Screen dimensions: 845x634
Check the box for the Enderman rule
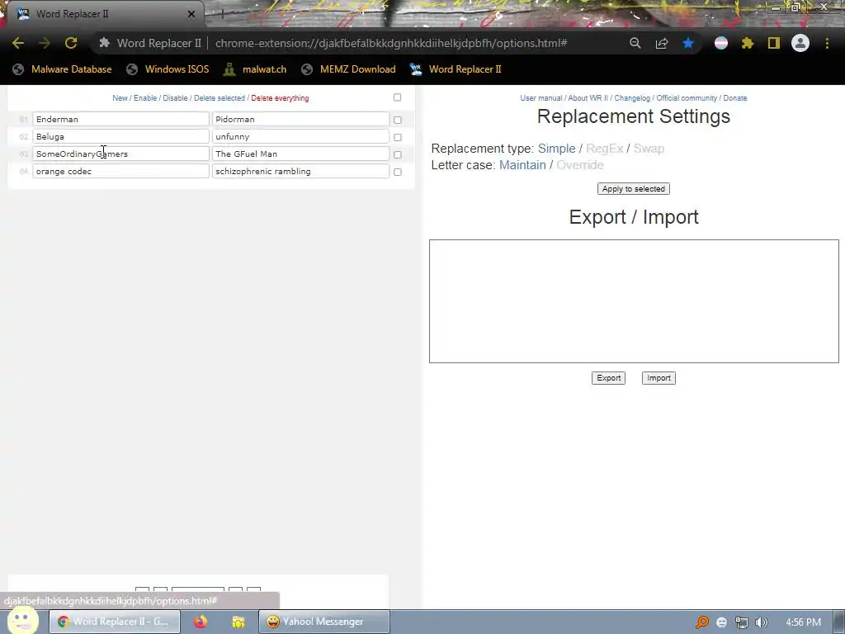(398, 120)
